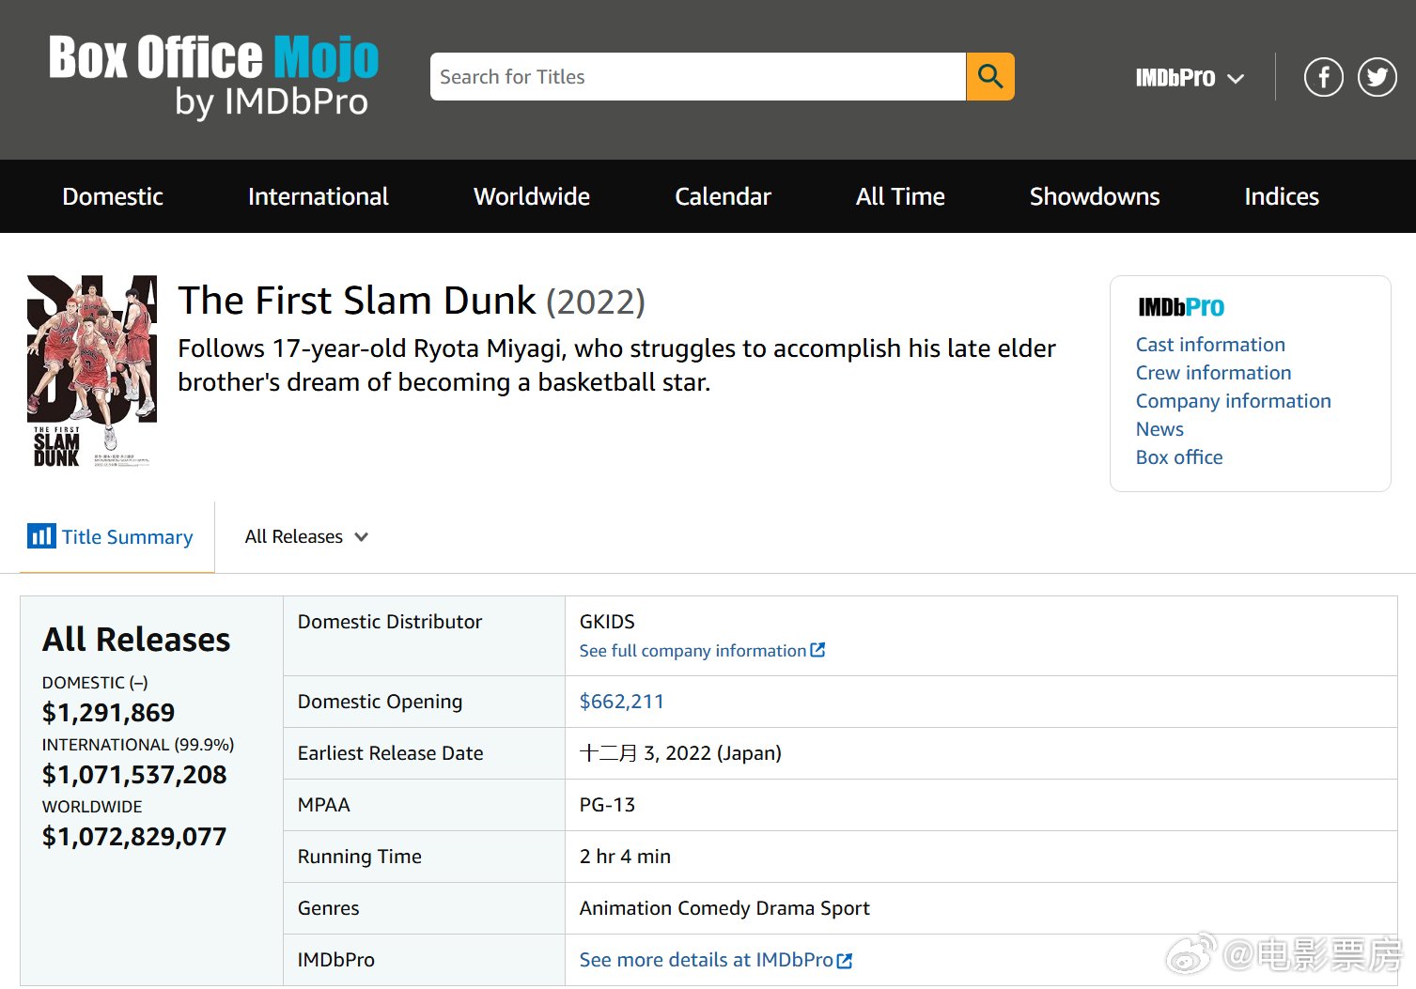Viewport: 1416px width, 989px height.
Task: Open the Twitter page icon
Action: tap(1377, 77)
